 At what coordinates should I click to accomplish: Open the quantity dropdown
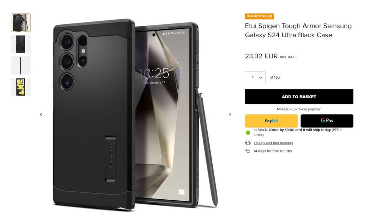pos(255,77)
